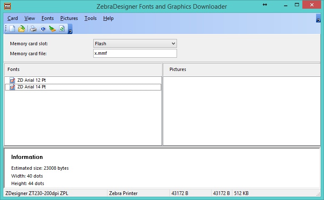Expand the toolbar options arrow
This screenshot has height=200, width=324.
(70, 29)
